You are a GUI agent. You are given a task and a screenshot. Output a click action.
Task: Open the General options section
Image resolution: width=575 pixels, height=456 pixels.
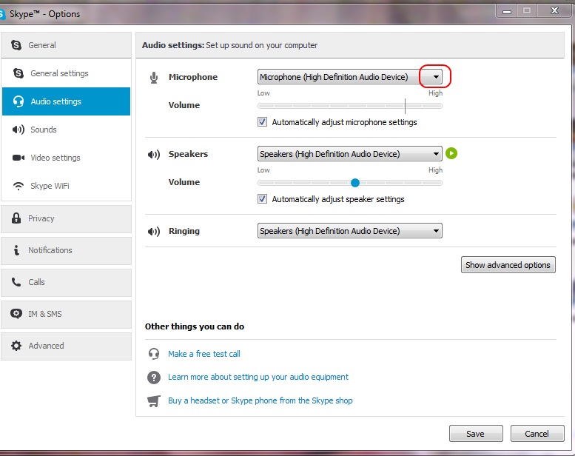(66, 45)
